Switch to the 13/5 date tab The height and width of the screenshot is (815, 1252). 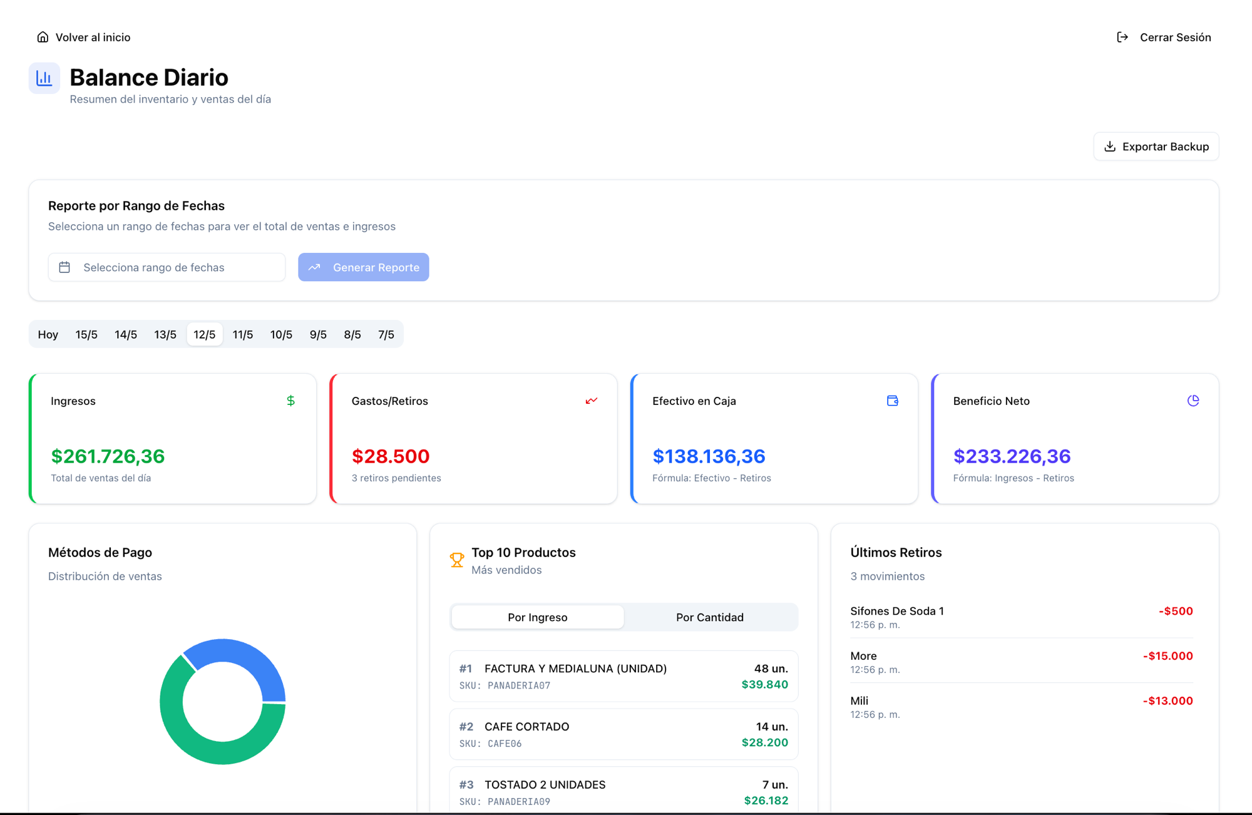(165, 334)
